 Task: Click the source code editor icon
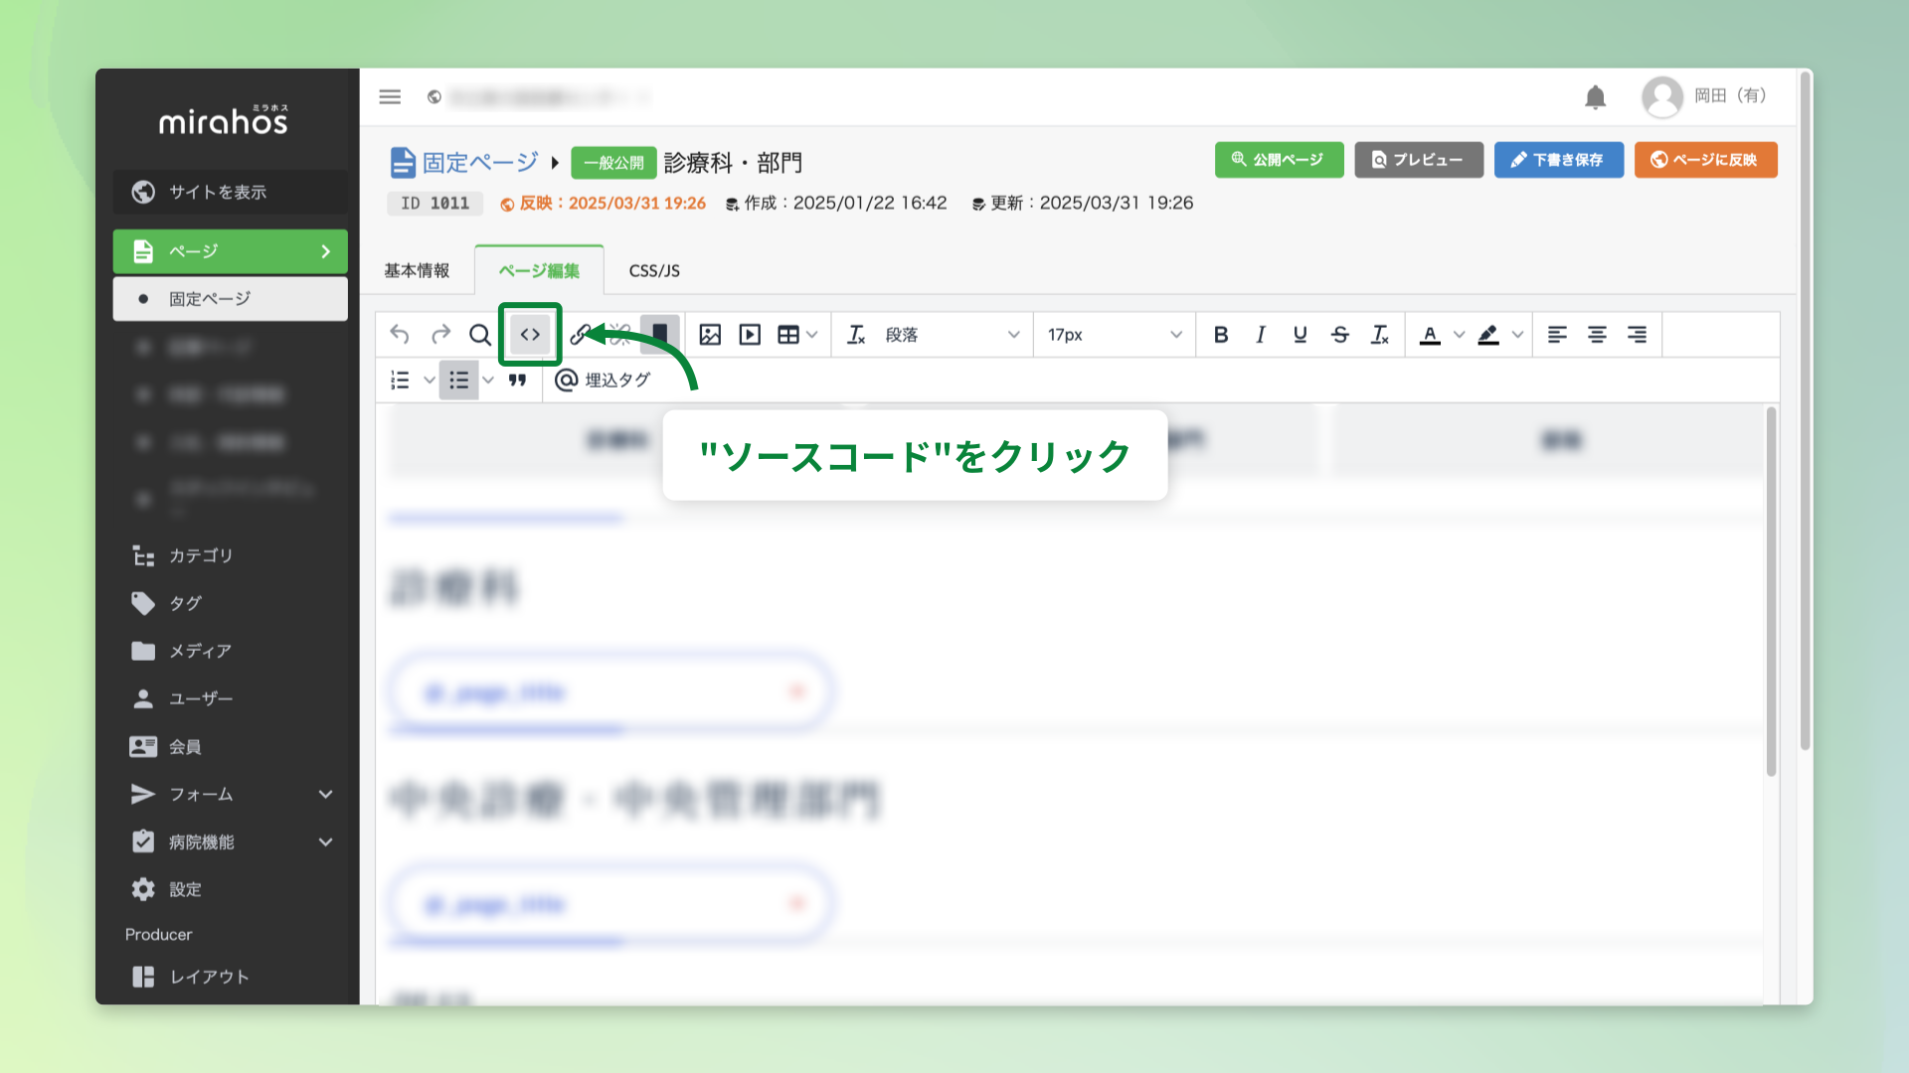[530, 335]
